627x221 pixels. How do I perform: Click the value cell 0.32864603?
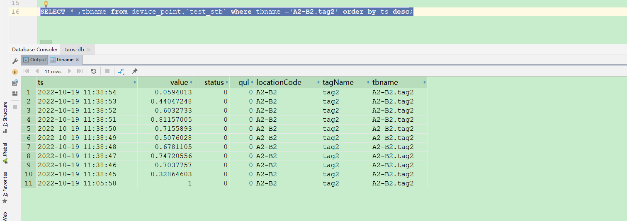click(x=166, y=174)
